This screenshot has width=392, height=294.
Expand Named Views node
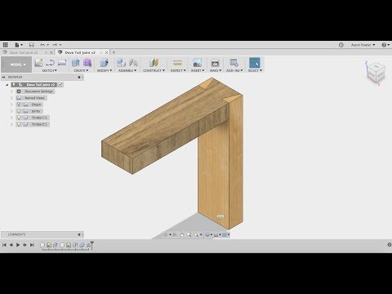[11, 98]
